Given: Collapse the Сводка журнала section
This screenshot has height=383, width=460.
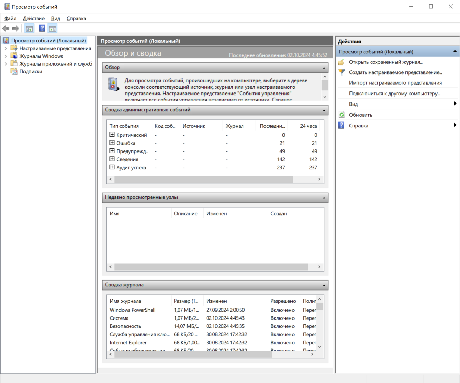Looking at the screenshot, I should coord(324,285).
